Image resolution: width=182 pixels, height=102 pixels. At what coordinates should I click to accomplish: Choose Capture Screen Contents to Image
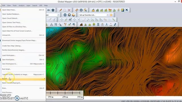[23, 75]
